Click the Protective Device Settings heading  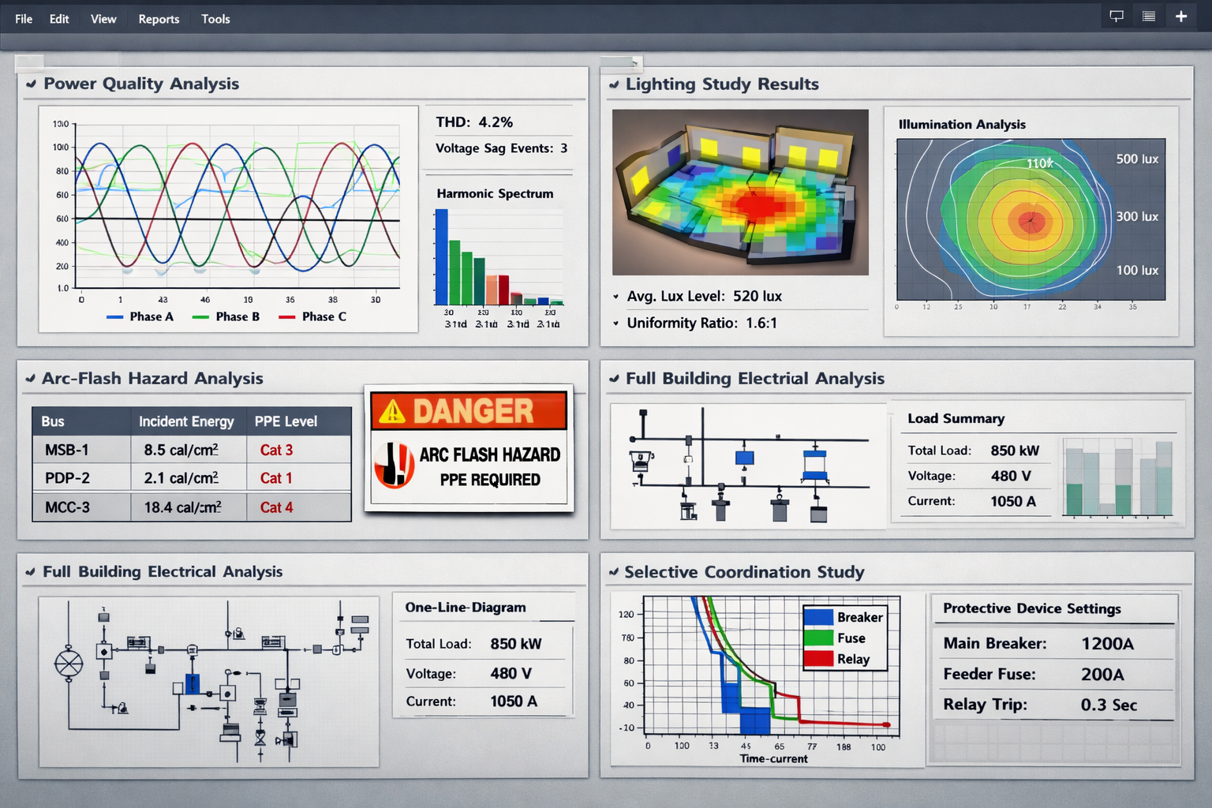pyautogui.click(x=1032, y=608)
